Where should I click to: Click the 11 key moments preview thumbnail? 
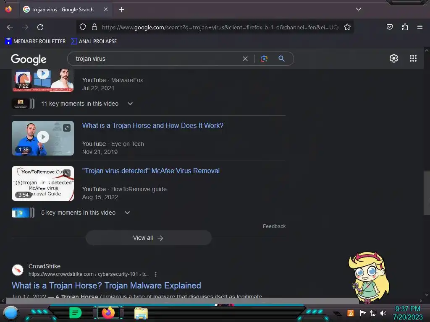click(x=23, y=104)
